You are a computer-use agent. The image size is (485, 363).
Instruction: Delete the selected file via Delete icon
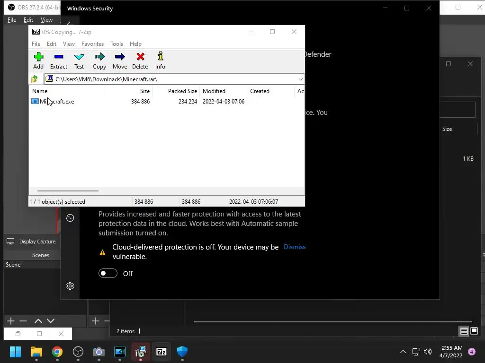pyautogui.click(x=140, y=61)
